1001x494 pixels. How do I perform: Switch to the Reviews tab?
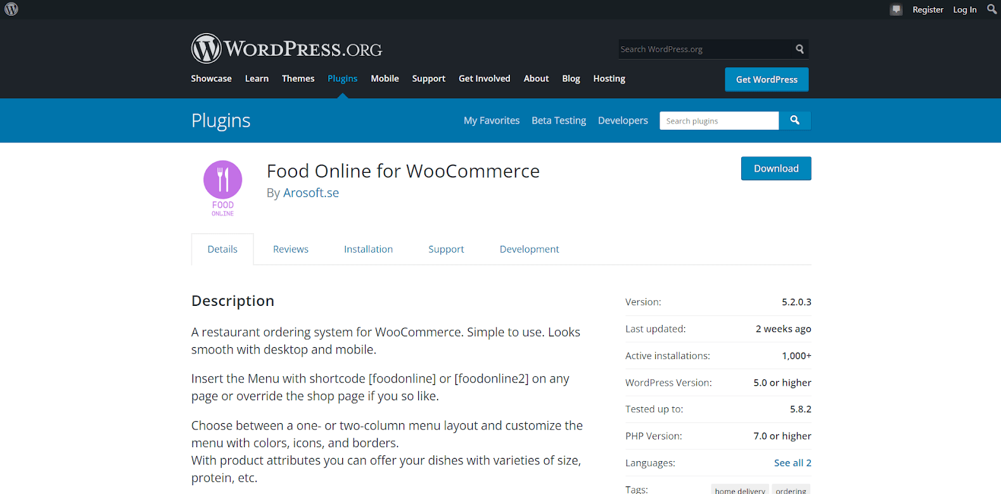(291, 249)
